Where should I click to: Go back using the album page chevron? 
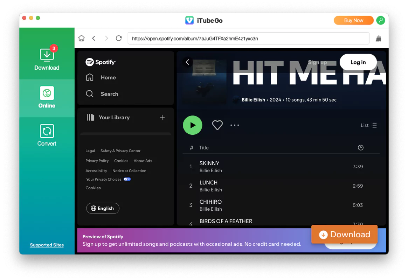click(x=187, y=62)
